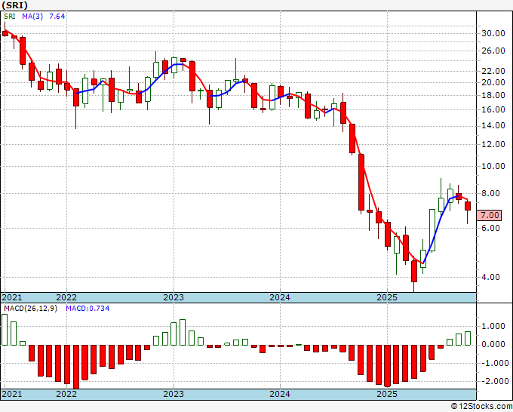Click 2025 on the MACD panel timeline

[x=386, y=394]
